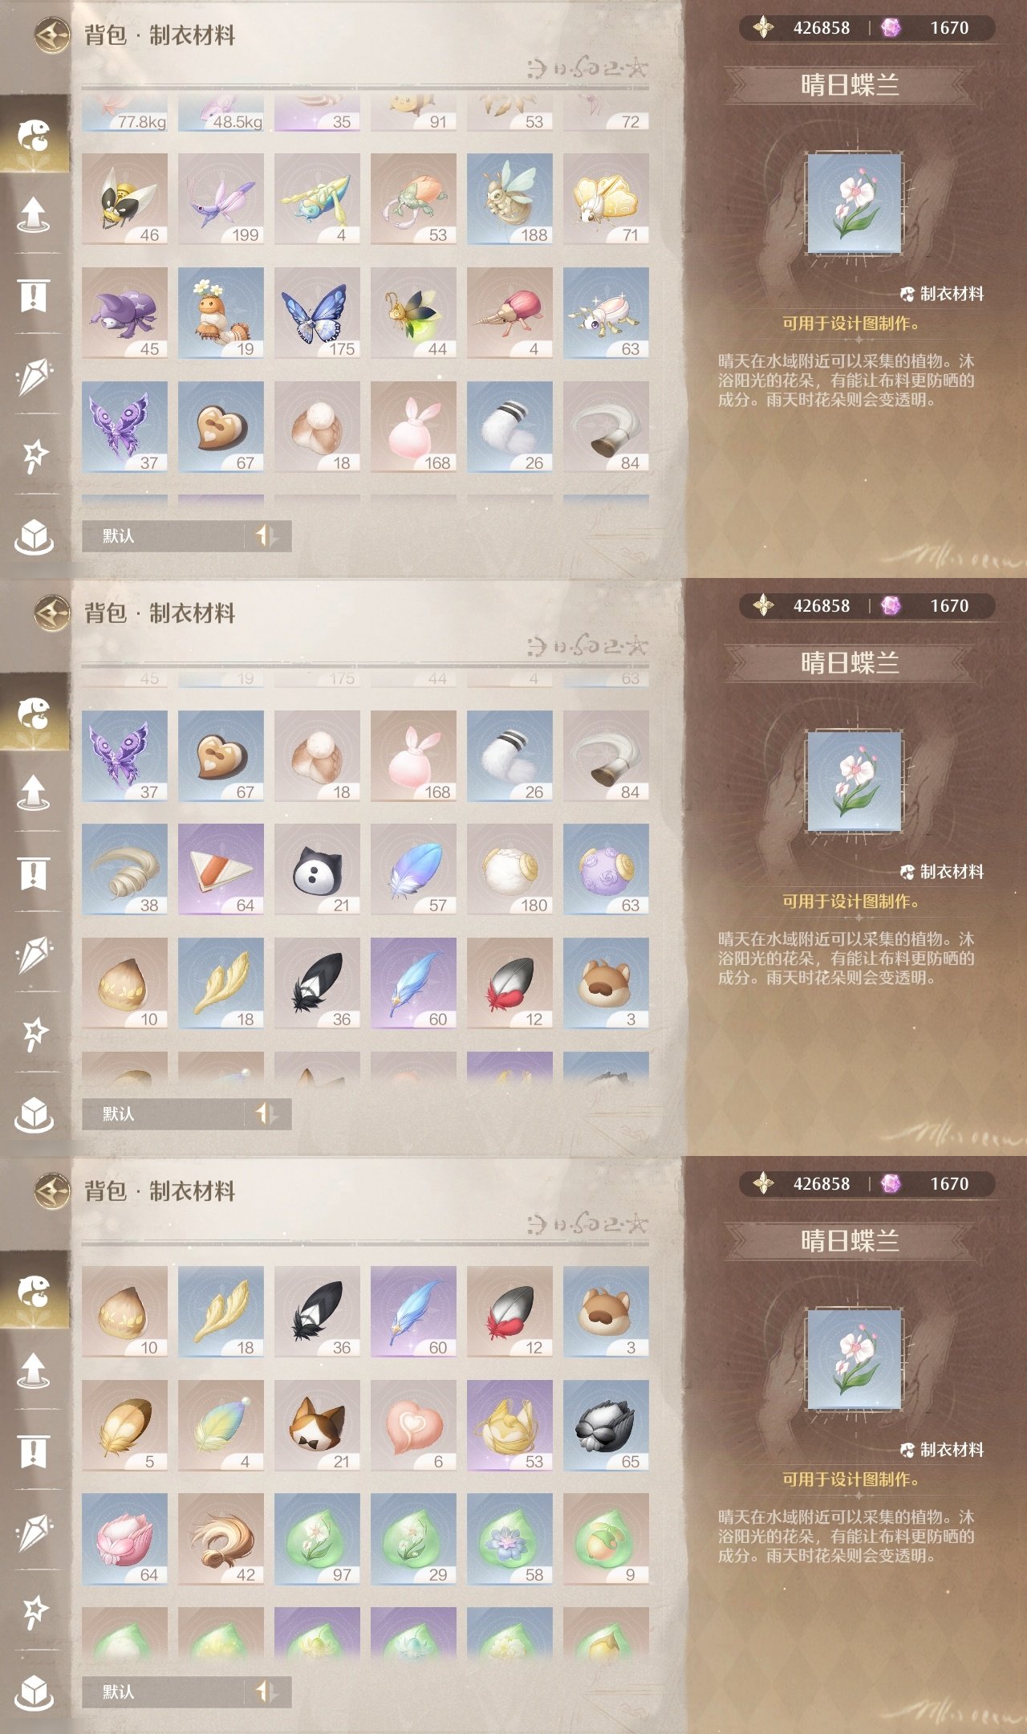The height and width of the screenshot is (1734, 1027).
Task: Pick the white wool ball with count 180
Action: tap(509, 869)
